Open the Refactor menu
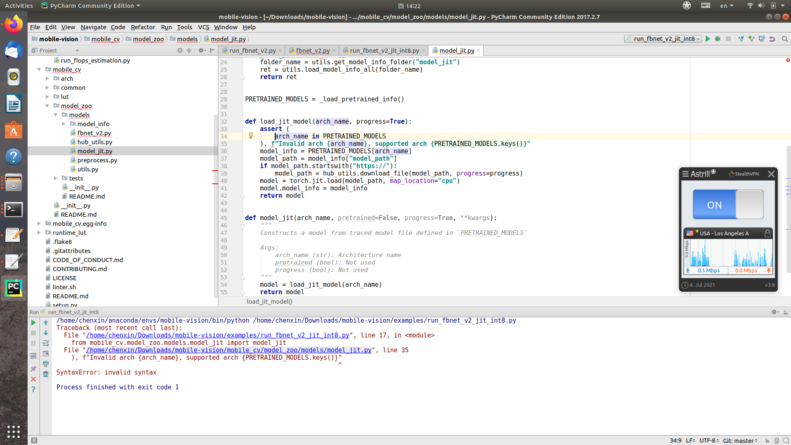The height and width of the screenshot is (445, 791). (143, 27)
